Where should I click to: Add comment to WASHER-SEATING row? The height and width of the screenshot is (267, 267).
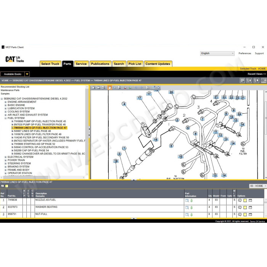240,207
